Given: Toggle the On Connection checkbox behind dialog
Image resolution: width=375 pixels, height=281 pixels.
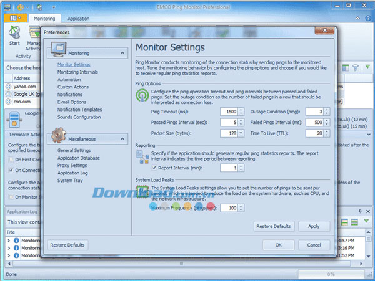Looking at the screenshot, I should pyautogui.click(x=12, y=169).
